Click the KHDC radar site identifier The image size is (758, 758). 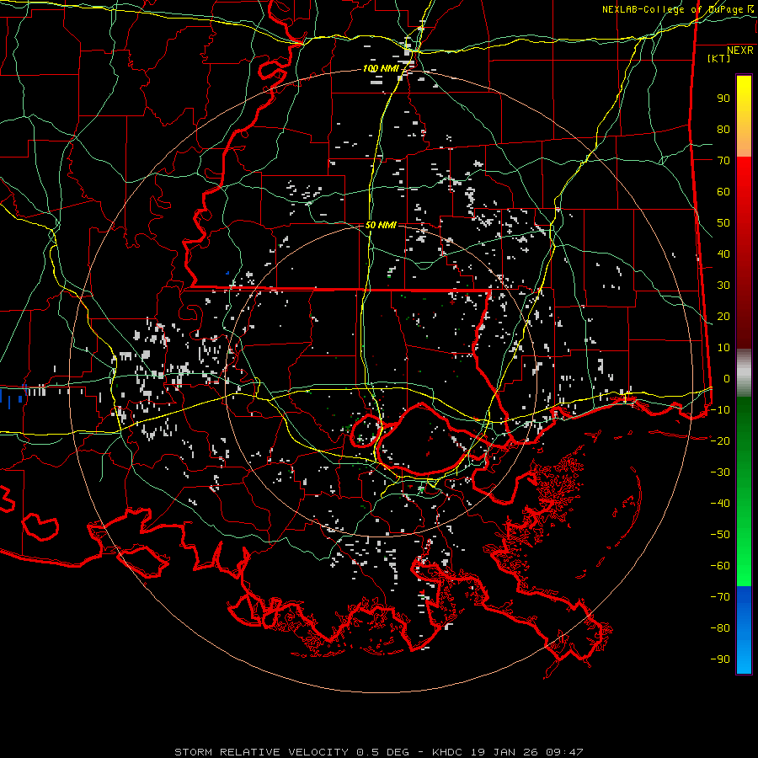447,752
